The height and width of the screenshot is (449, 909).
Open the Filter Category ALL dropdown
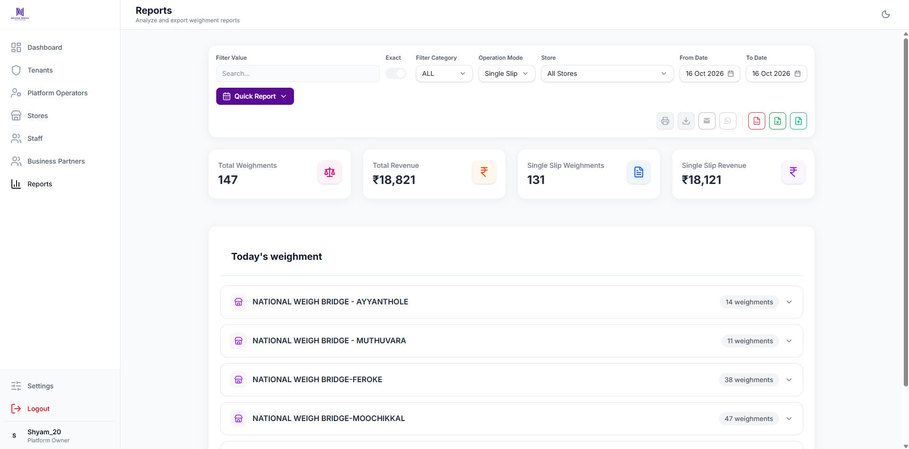click(x=444, y=73)
